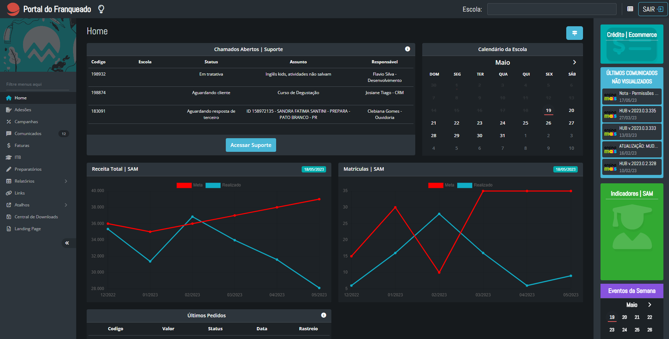669x339 pixels.
Task: Open Comunicados in the sidebar
Action: (x=28, y=134)
